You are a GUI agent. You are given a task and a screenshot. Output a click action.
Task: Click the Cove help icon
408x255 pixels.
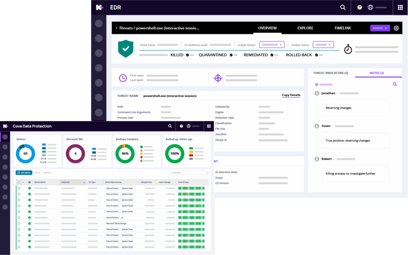tap(181, 126)
